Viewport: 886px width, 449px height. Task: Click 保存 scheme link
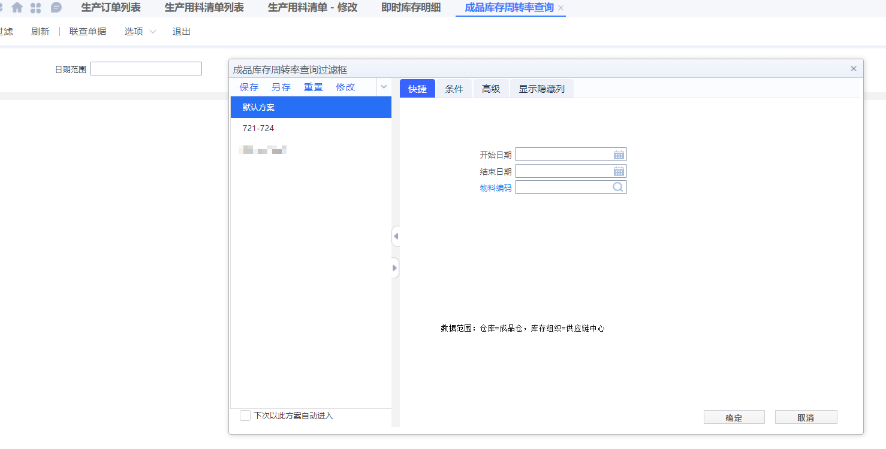[x=249, y=87]
